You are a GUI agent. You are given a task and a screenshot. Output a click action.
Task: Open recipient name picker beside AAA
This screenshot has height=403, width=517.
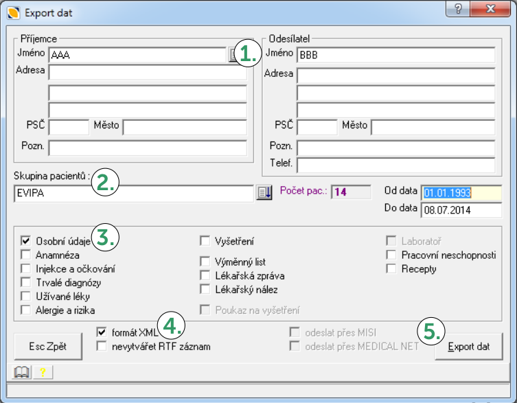pos(232,56)
